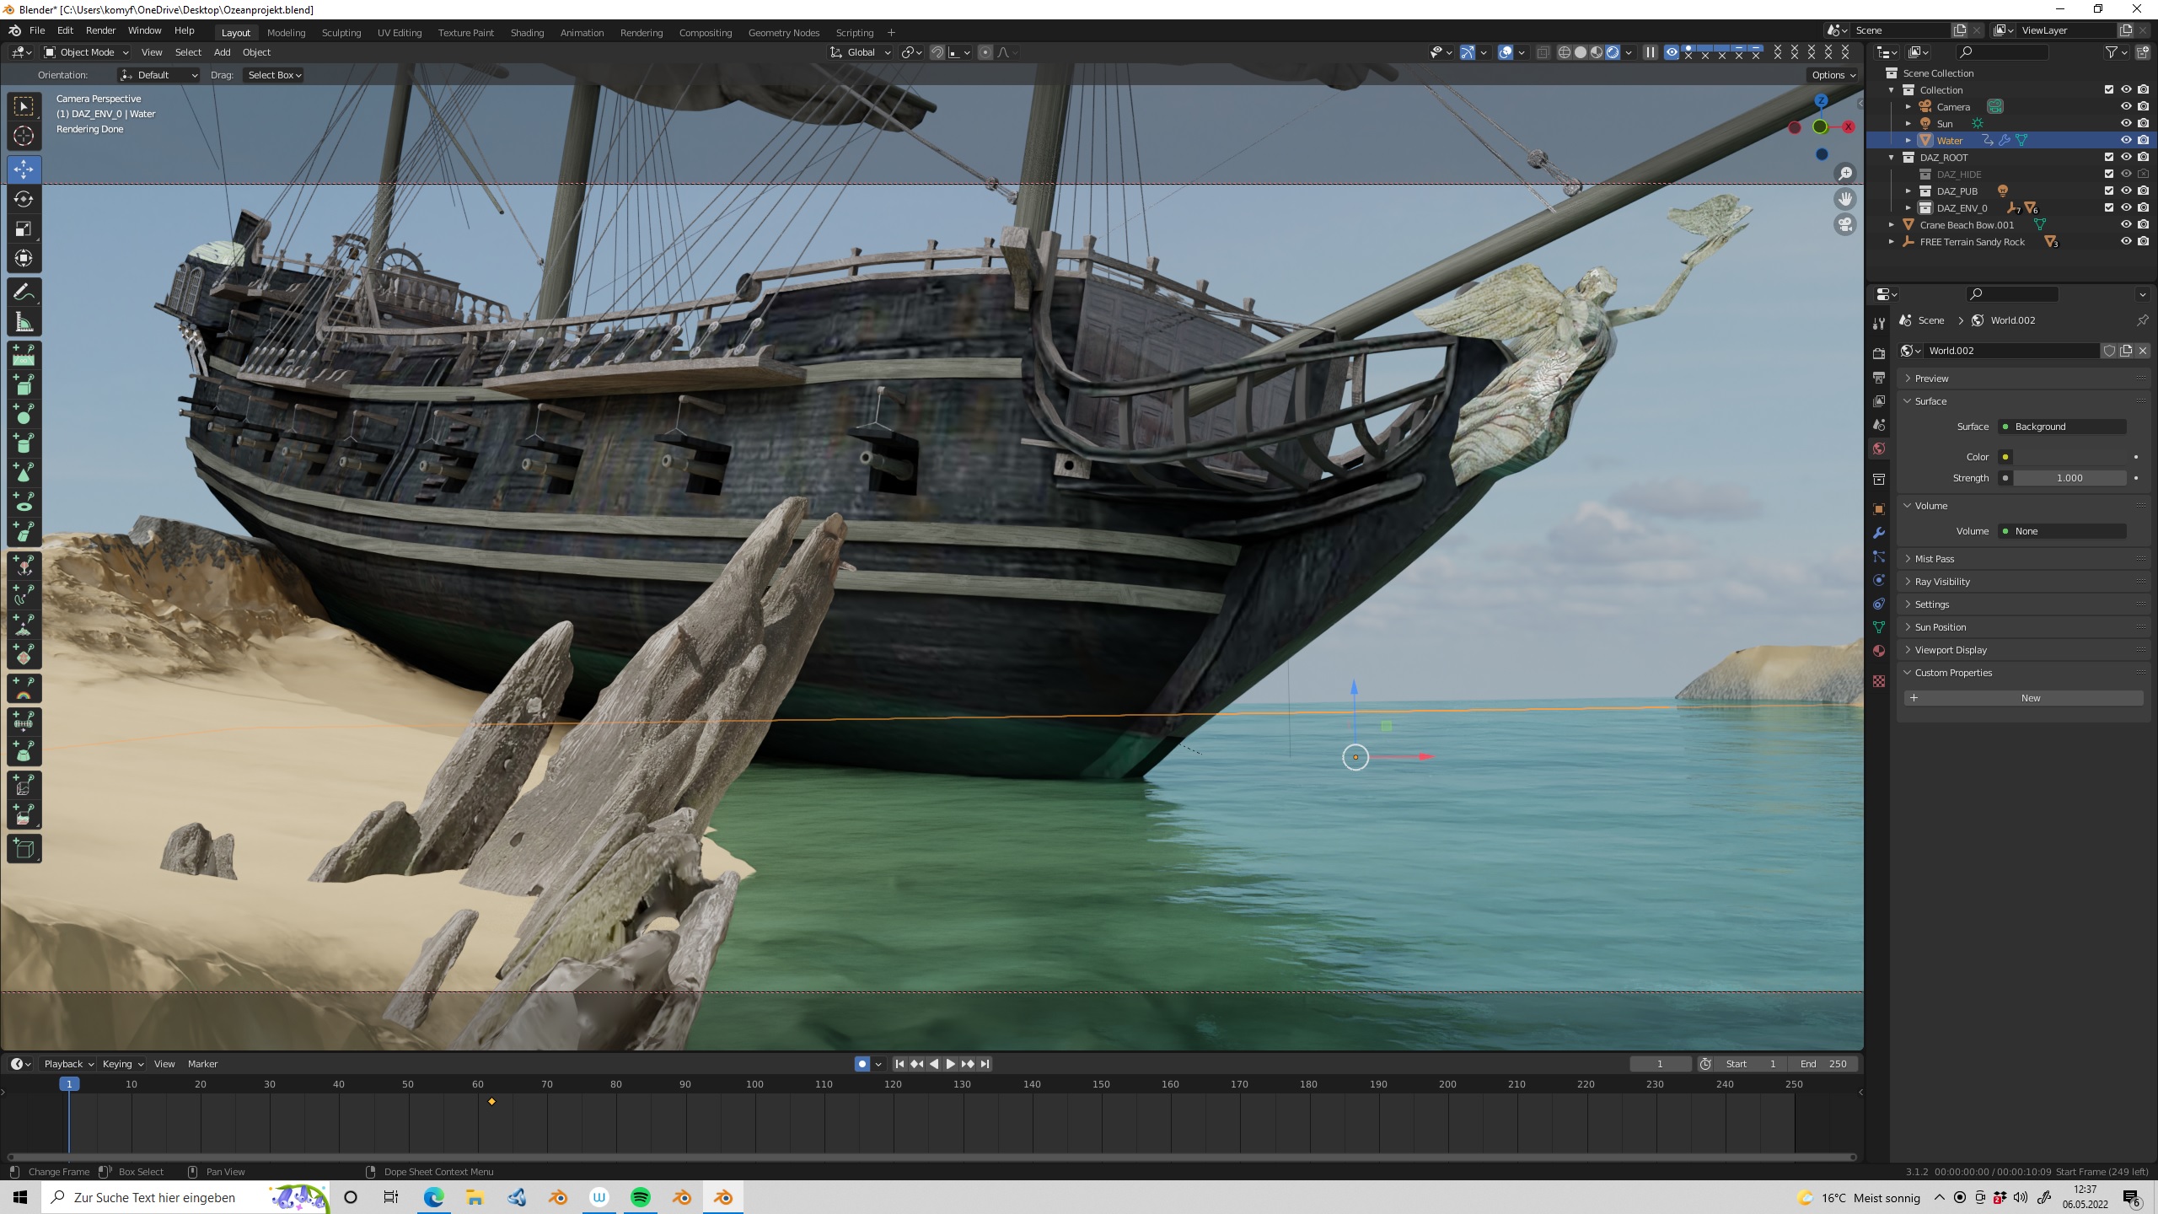
Task: Uncheck the DAZ_ROOT collection checkbox
Action: pyautogui.click(x=2109, y=157)
